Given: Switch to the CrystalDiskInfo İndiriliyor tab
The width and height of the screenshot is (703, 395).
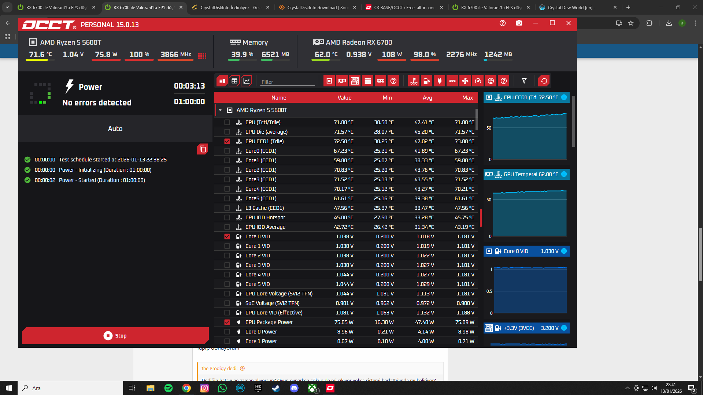Looking at the screenshot, I should coord(231,7).
